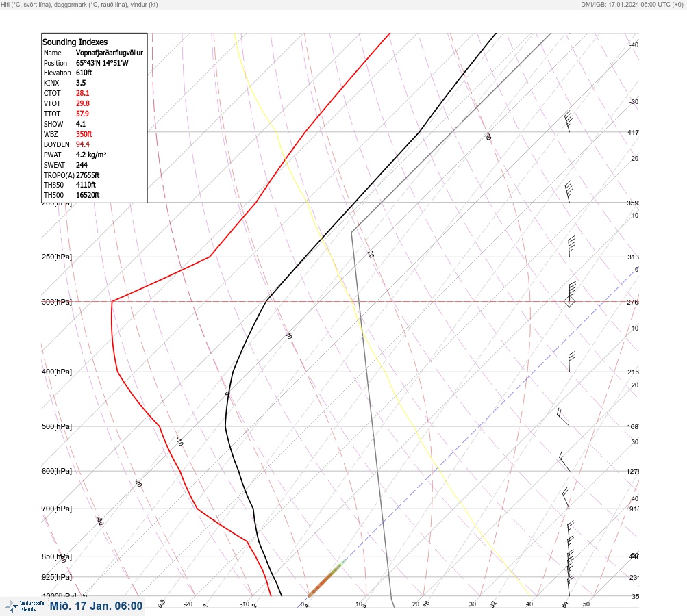
Task: Click the wind barb at the 250 hPa level
Action: pyautogui.click(x=571, y=246)
